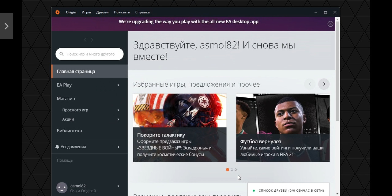
Task: Maximize the Origin window
Action: [326, 12]
